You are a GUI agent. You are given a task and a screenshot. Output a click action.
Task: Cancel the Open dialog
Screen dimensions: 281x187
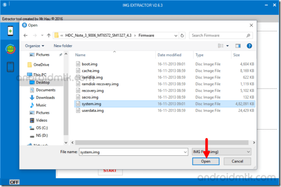[x=237, y=161]
